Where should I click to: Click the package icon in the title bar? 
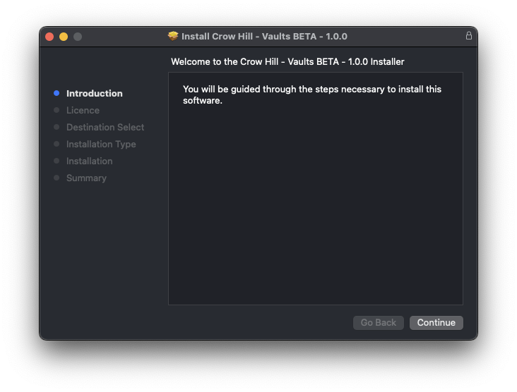point(173,36)
